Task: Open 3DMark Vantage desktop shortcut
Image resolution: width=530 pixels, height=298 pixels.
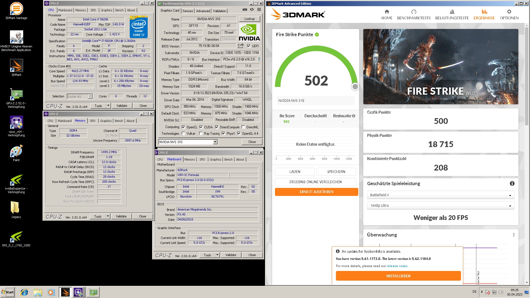Action: click(x=16, y=10)
